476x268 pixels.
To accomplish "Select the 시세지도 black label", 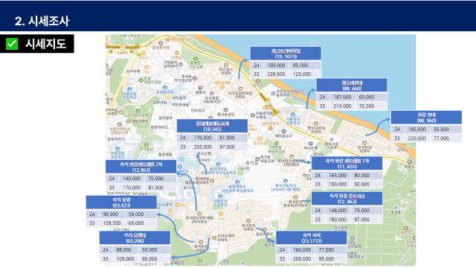I will click(37, 44).
